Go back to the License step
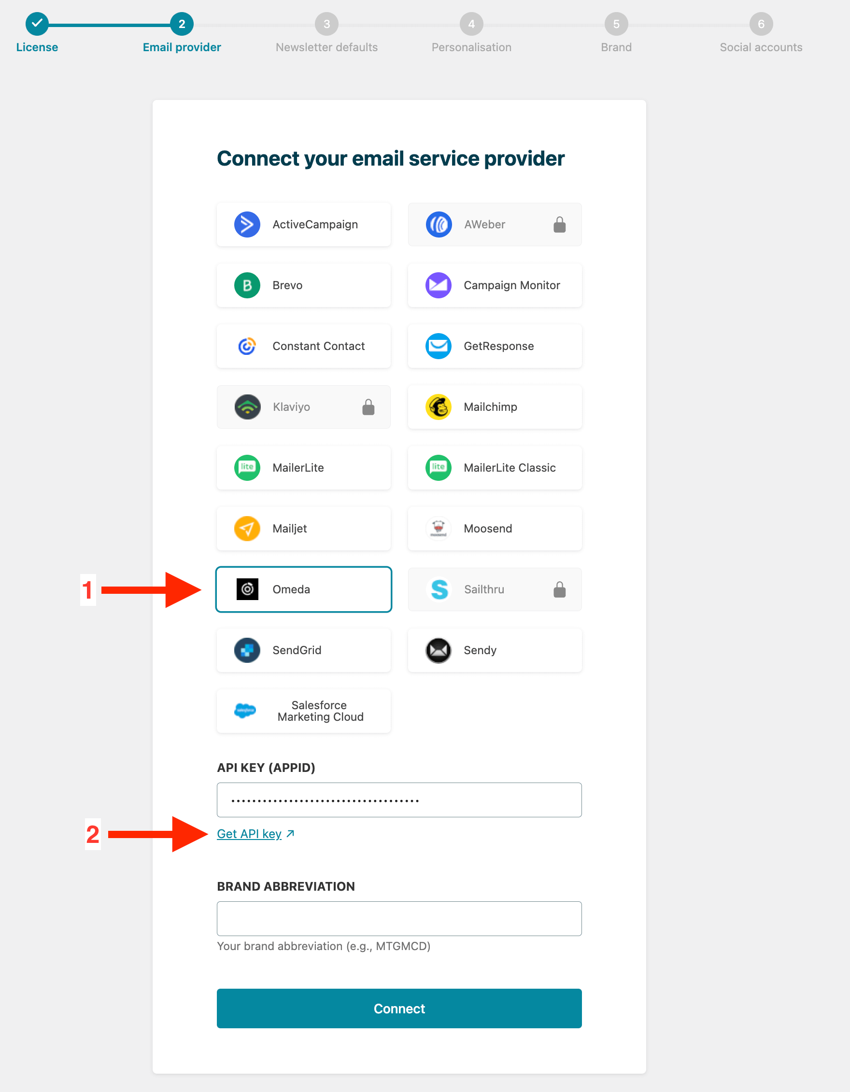 [x=37, y=25]
